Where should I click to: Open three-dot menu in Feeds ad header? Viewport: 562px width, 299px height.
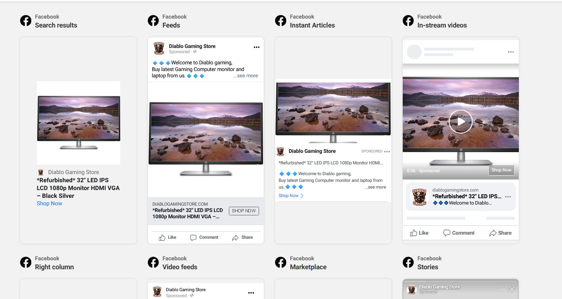coord(256,47)
